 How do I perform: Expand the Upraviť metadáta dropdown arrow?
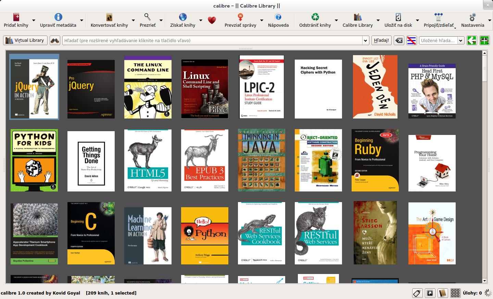click(x=81, y=21)
